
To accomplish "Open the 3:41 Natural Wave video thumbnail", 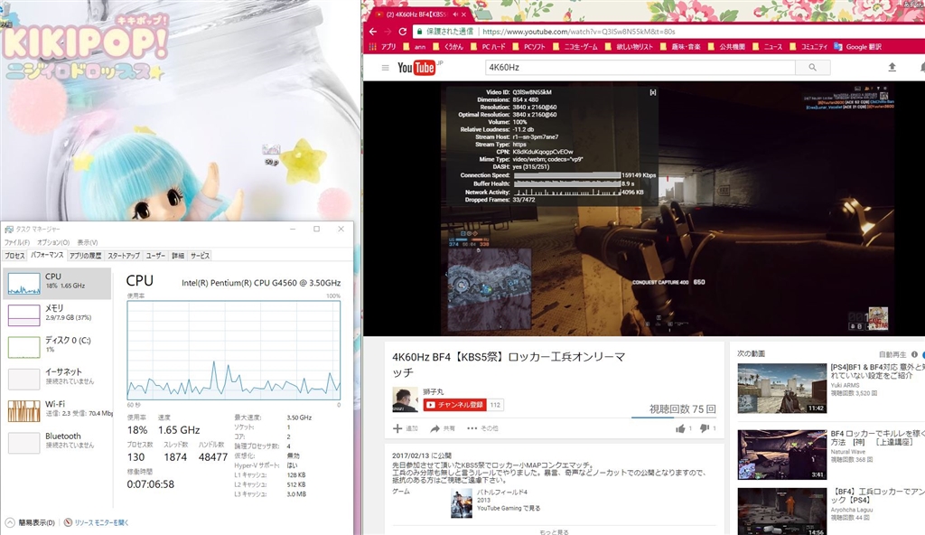I will click(781, 454).
